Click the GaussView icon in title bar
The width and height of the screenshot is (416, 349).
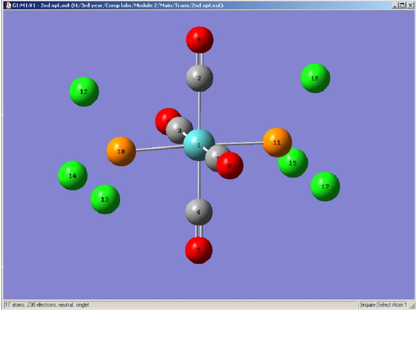click(8, 5)
